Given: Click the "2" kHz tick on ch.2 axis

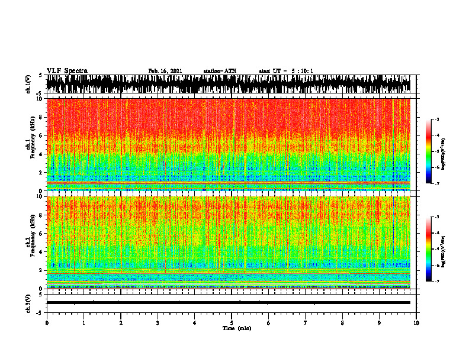Looking at the screenshot, I should tap(41, 270).
